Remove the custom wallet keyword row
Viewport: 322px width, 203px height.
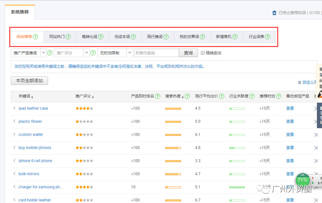pos(316,135)
